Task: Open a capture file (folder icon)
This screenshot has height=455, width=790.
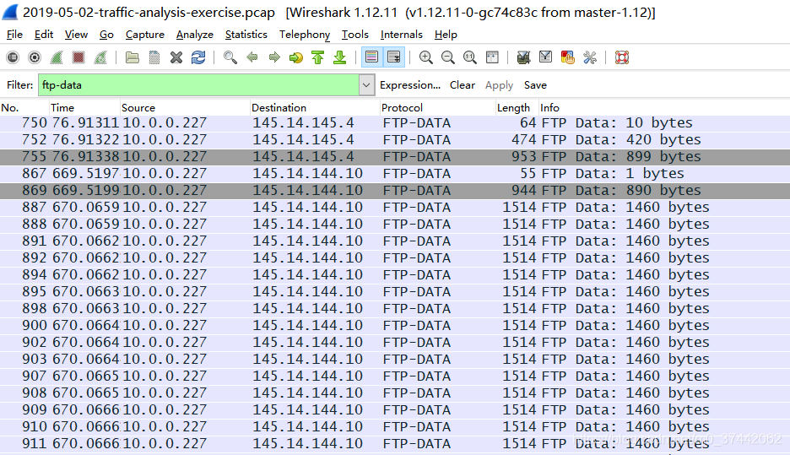Action: [x=132, y=57]
